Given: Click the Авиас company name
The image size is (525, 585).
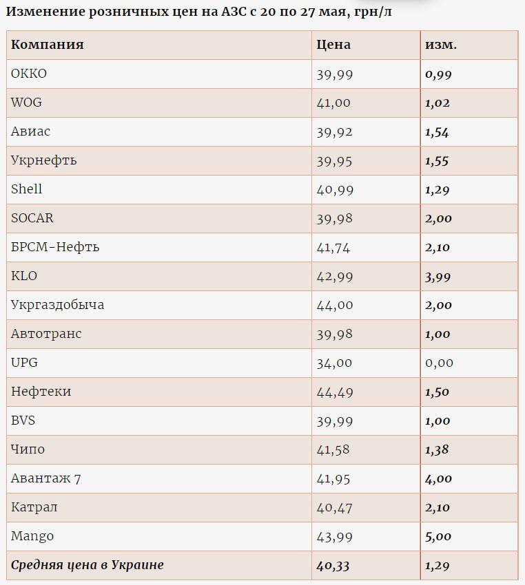Looking at the screenshot, I should pos(30,131).
